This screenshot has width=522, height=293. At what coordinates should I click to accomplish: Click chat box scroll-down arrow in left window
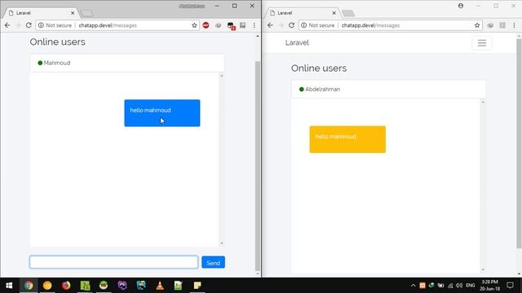(222, 243)
